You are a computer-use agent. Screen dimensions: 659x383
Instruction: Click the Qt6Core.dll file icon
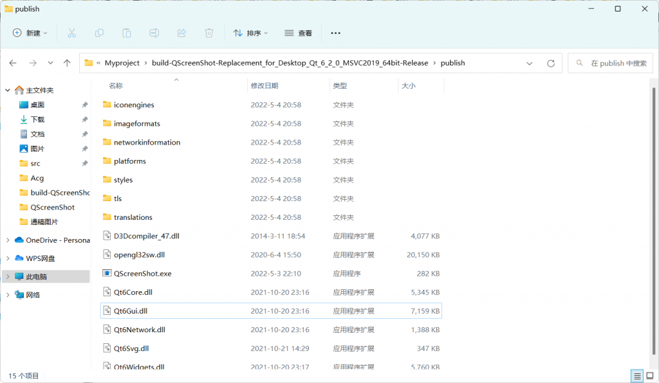[x=107, y=292]
